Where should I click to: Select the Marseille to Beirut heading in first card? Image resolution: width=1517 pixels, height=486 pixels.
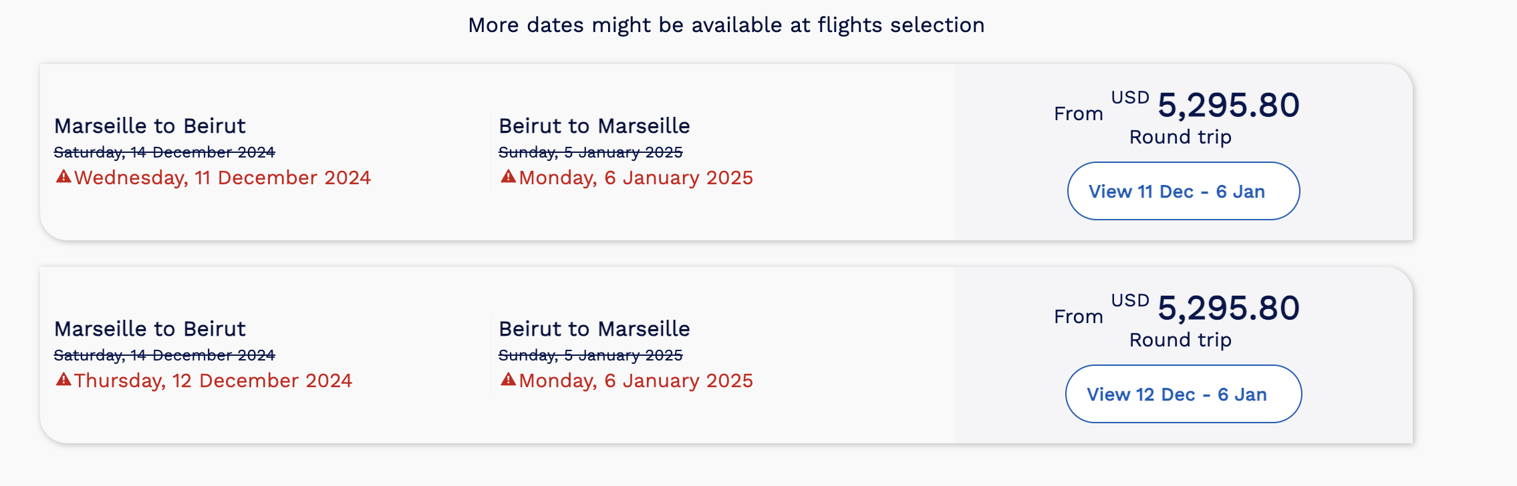150,126
